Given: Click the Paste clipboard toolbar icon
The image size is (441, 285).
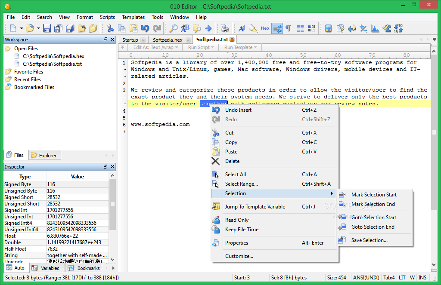Looking at the screenshot, I should coord(134,28).
